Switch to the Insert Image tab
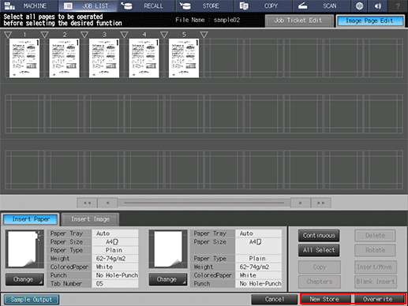Viewport: 408px width, 306px height. tap(90, 219)
